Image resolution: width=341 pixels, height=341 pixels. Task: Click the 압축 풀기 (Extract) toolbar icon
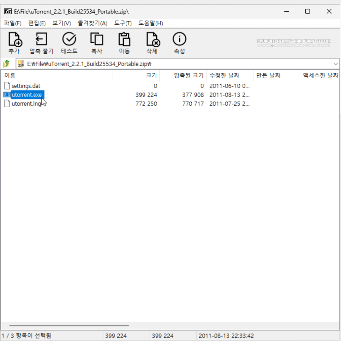pos(41,39)
